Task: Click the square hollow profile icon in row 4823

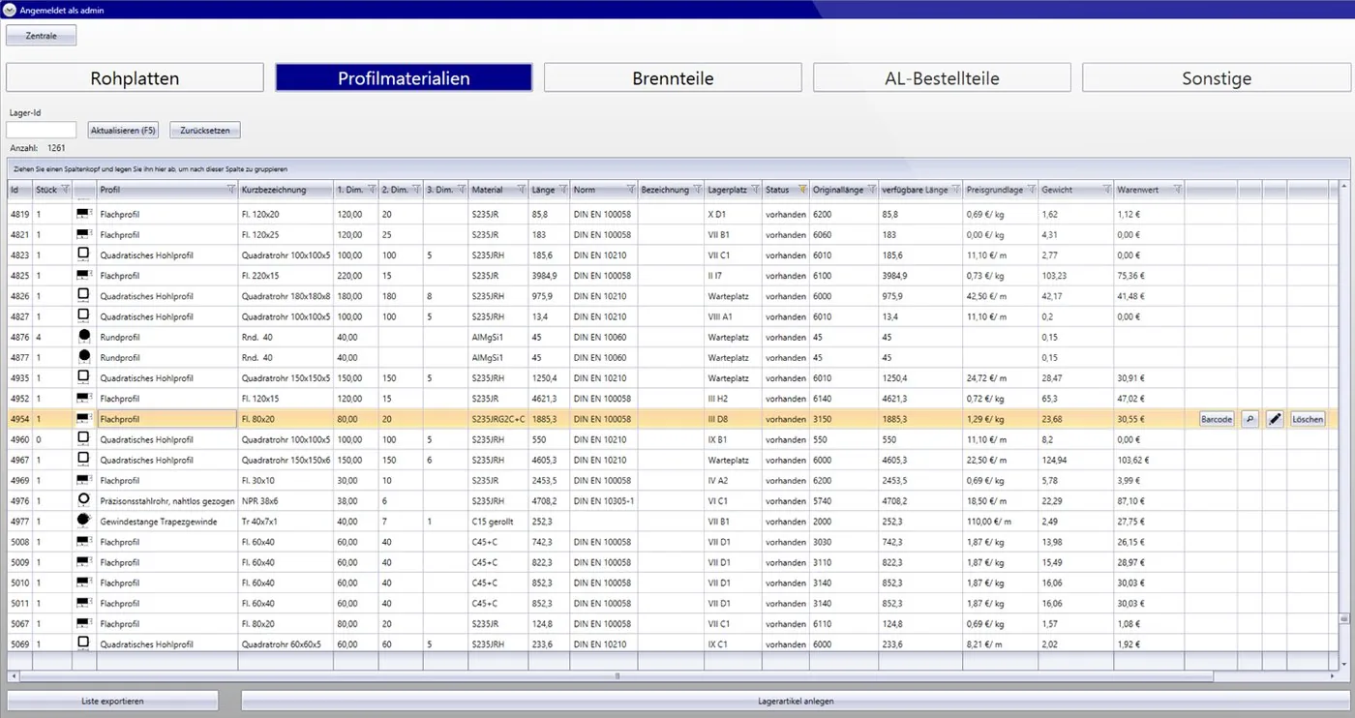Action: point(83,254)
